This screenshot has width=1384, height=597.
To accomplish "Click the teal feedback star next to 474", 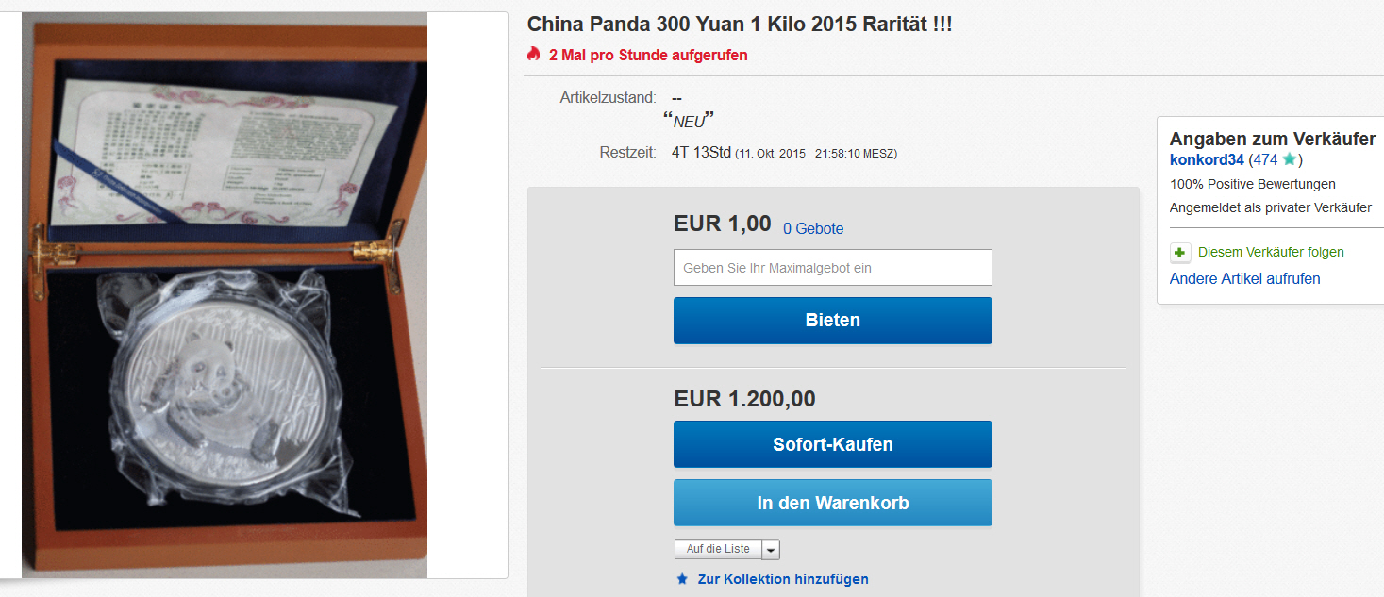I will click(1289, 159).
